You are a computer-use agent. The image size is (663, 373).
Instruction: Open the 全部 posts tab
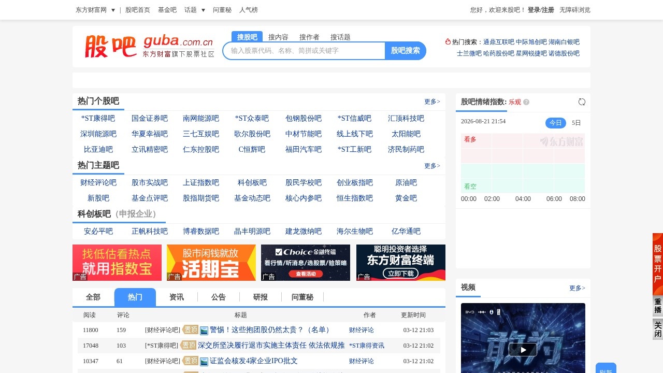(93, 297)
